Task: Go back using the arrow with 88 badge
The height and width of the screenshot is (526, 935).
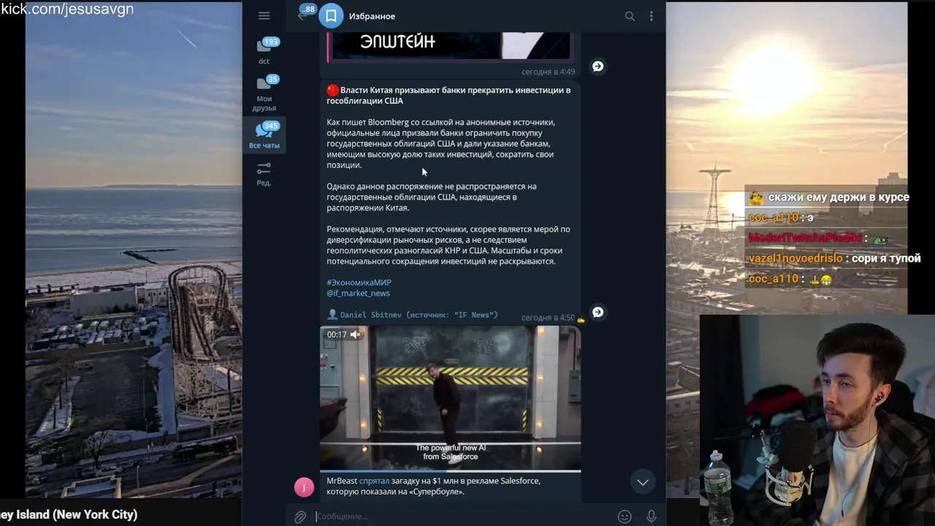Action: (x=305, y=15)
